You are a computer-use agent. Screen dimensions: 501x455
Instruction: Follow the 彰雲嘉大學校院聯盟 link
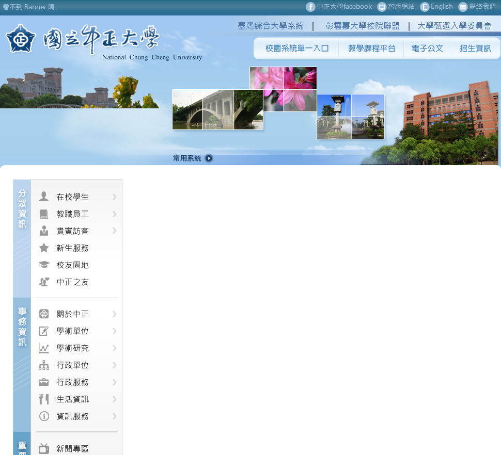point(363,26)
